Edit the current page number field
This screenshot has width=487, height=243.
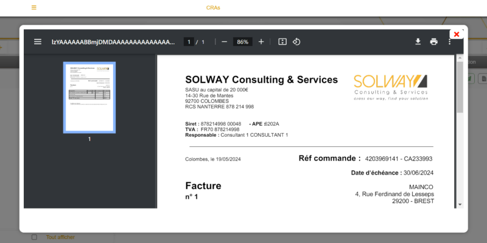pyautogui.click(x=189, y=42)
